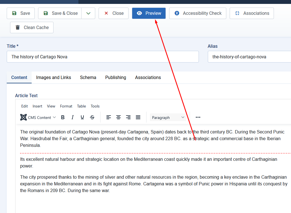Align text left
Screen dimensions: 291x213
[x=109, y=118]
